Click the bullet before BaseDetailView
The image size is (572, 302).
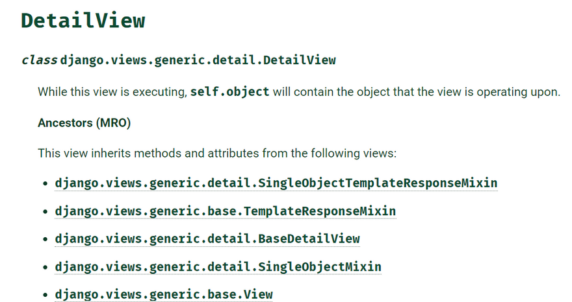tap(45, 239)
